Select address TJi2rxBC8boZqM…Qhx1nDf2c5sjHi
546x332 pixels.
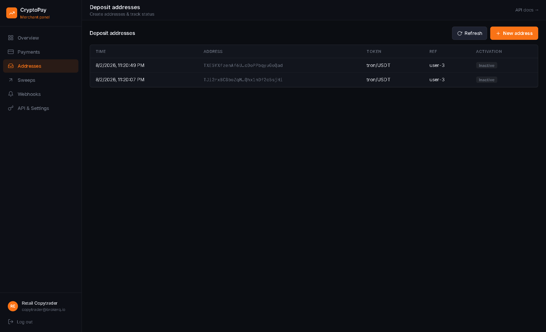click(x=243, y=80)
